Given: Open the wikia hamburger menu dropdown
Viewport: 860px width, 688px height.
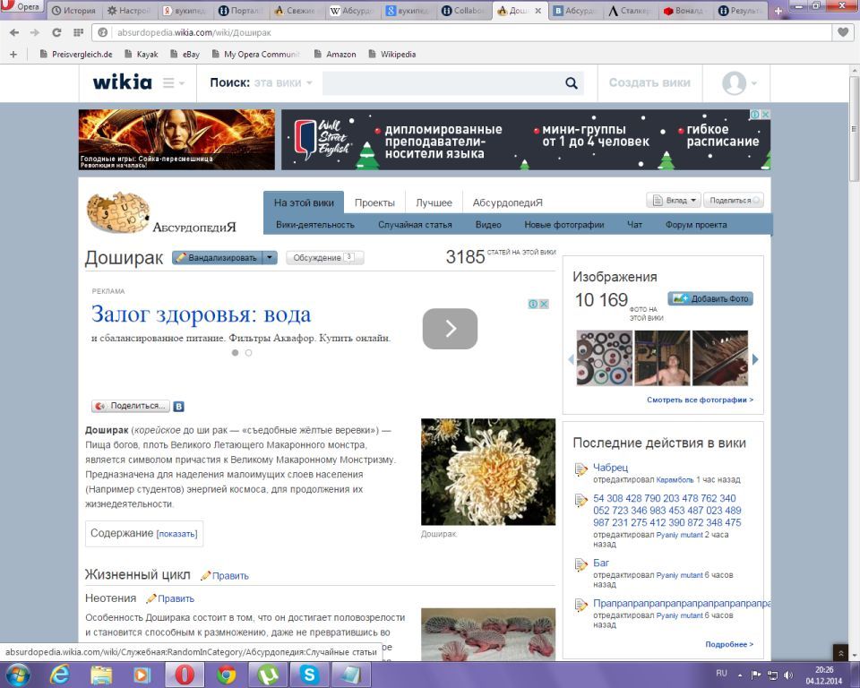Looking at the screenshot, I should pyautogui.click(x=173, y=83).
